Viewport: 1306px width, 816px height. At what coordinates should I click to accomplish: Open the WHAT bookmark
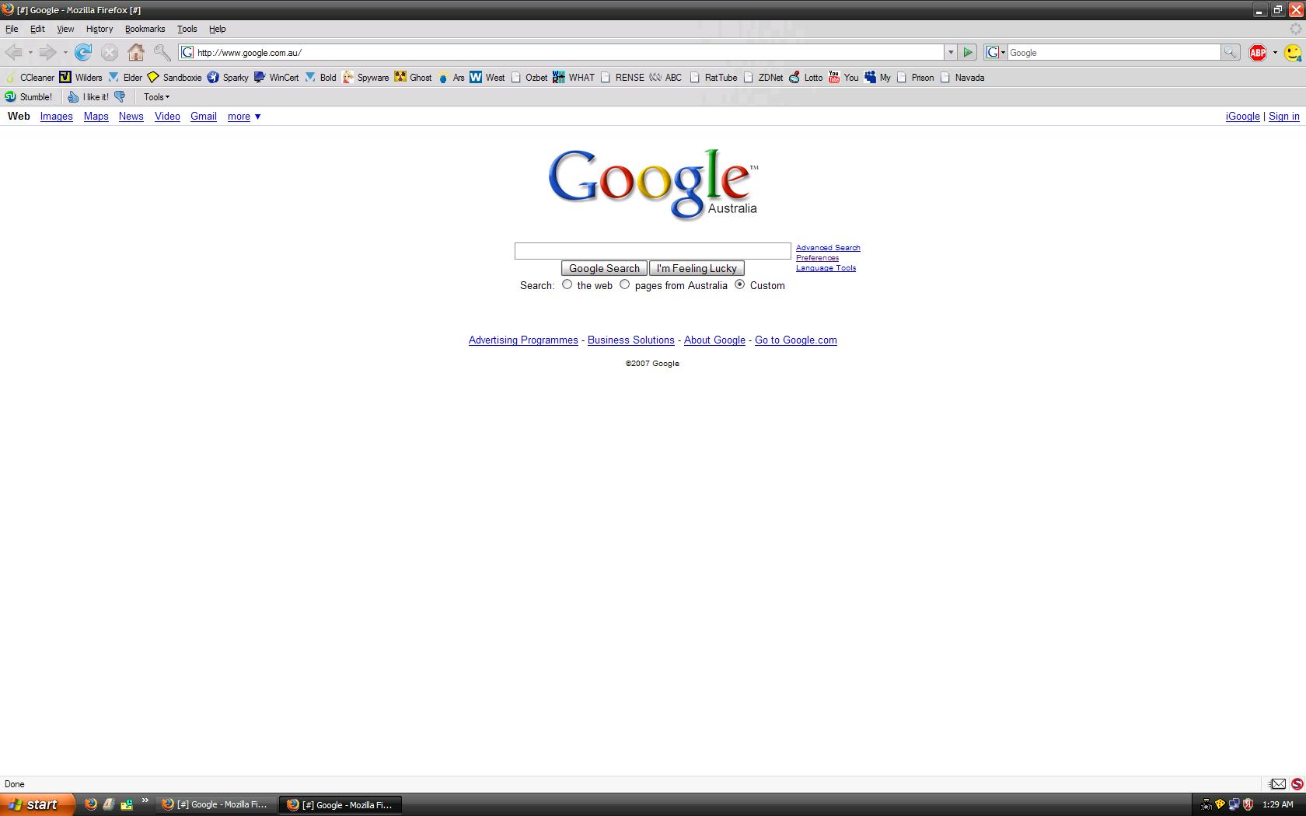click(x=574, y=77)
